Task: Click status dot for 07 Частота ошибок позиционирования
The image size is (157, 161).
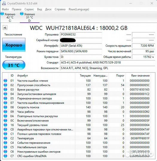Action: [5, 103]
